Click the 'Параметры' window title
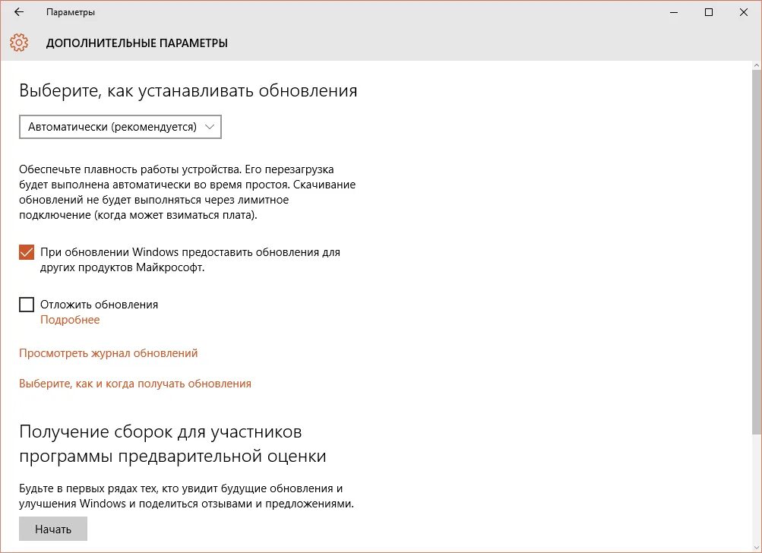This screenshot has width=762, height=553. (71, 12)
